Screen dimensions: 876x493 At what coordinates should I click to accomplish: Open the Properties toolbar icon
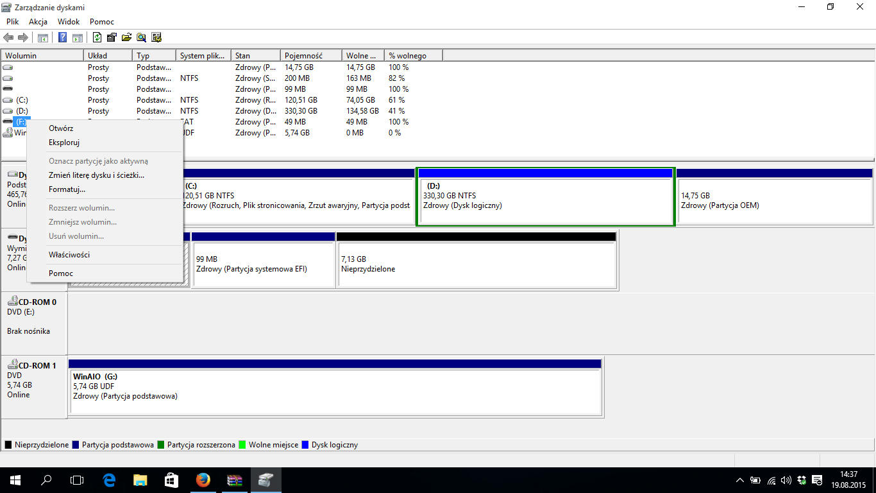(112, 37)
